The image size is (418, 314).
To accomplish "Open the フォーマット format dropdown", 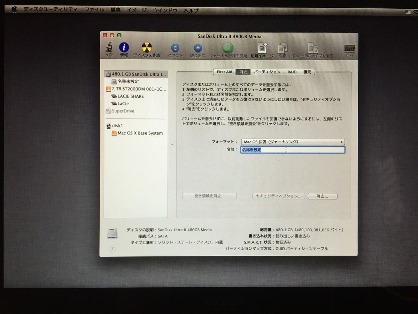I will [x=293, y=142].
